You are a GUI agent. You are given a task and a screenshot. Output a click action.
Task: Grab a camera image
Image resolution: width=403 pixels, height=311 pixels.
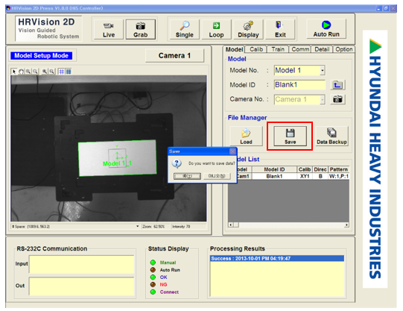pyautogui.click(x=140, y=29)
